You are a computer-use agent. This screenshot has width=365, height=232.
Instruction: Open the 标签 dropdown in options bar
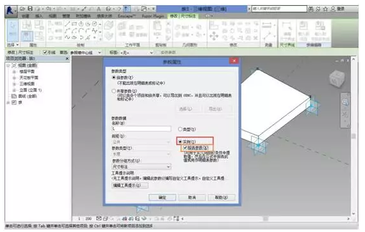coord(136,52)
